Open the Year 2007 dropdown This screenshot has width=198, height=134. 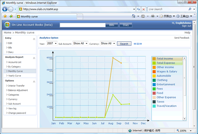pos(52,43)
